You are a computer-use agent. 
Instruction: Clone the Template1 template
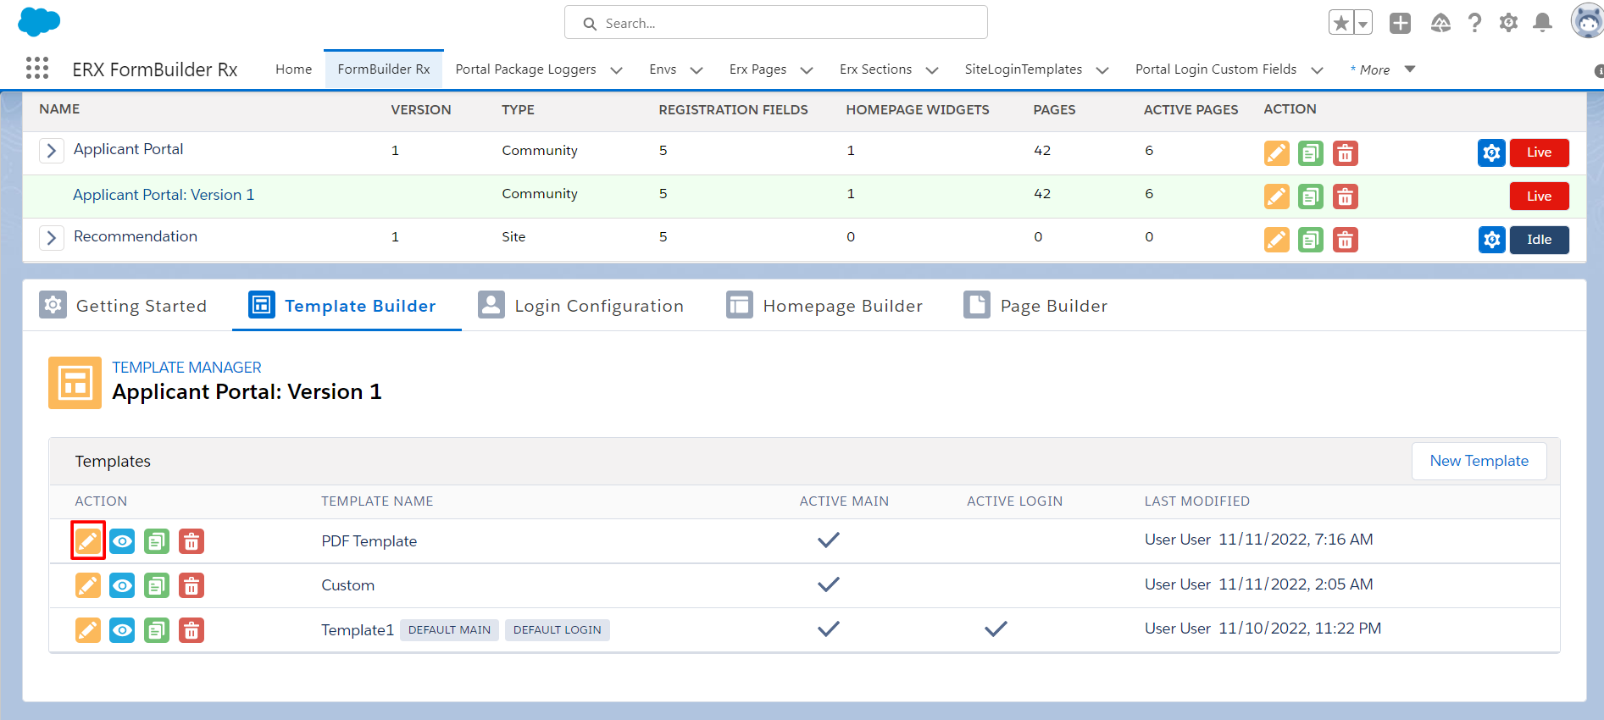[157, 630]
